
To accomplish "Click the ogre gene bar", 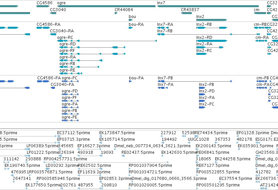I will click(106, 6).
